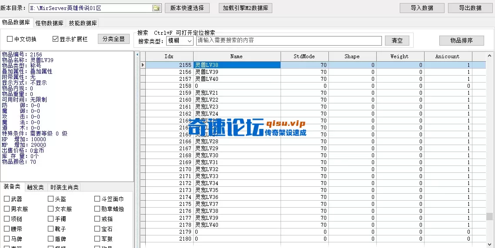Click the 灵宠LV24 name cell
Image resolution: width=495 pixels, height=248 pixels.
click(x=237, y=113)
